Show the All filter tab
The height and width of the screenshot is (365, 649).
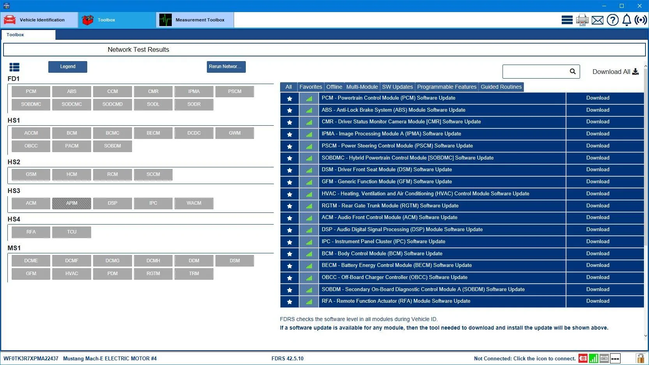[289, 87]
